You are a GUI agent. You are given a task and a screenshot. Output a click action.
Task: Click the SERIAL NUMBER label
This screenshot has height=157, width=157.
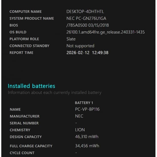pos(24,123)
